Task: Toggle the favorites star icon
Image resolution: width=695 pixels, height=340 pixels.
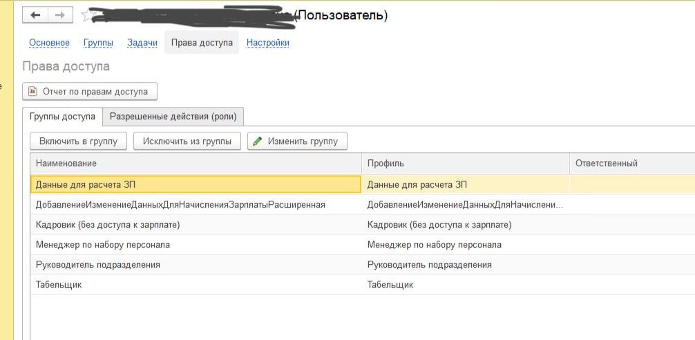Action: [87, 15]
